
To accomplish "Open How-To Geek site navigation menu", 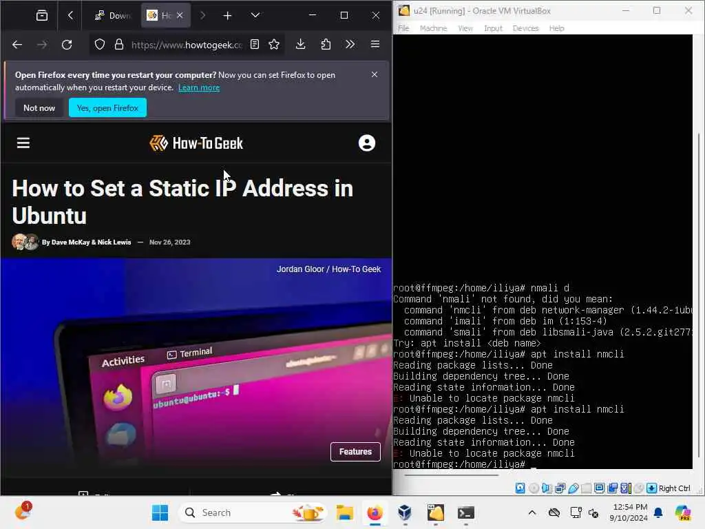I will tap(23, 143).
